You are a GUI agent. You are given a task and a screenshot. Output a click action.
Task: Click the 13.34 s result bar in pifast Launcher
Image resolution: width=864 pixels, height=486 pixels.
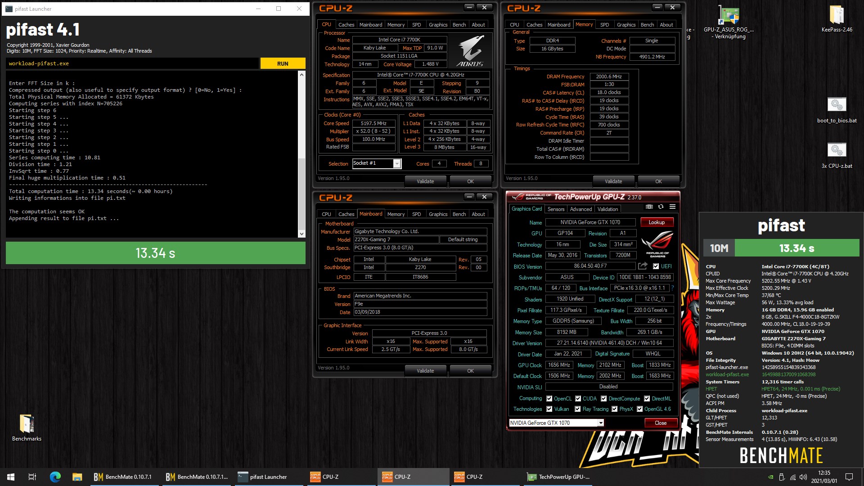[155, 253]
